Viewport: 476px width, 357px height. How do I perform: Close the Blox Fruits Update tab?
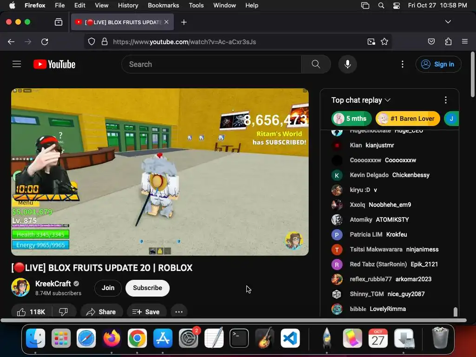(166, 22)
